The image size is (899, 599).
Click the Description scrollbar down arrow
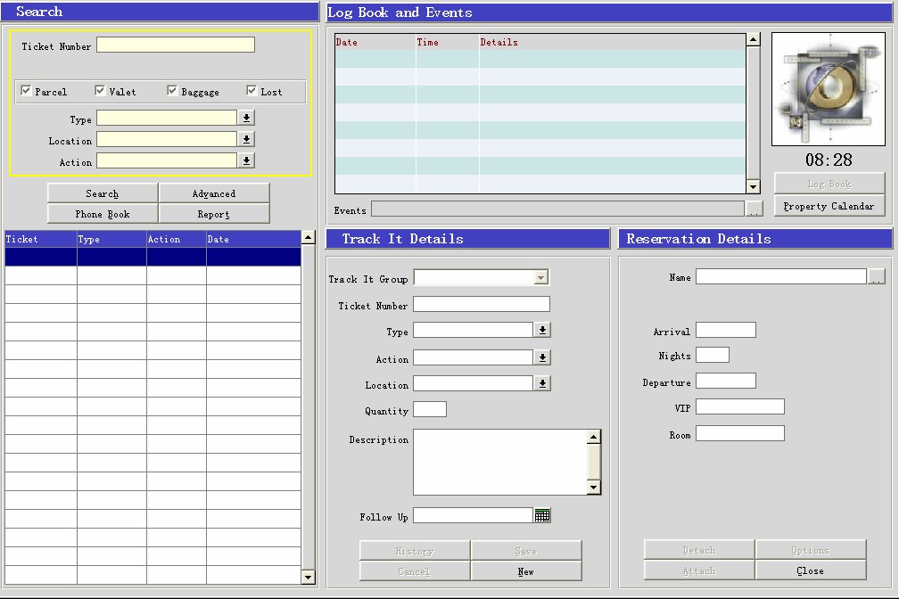pyautogui.click(x=594, y=488)
